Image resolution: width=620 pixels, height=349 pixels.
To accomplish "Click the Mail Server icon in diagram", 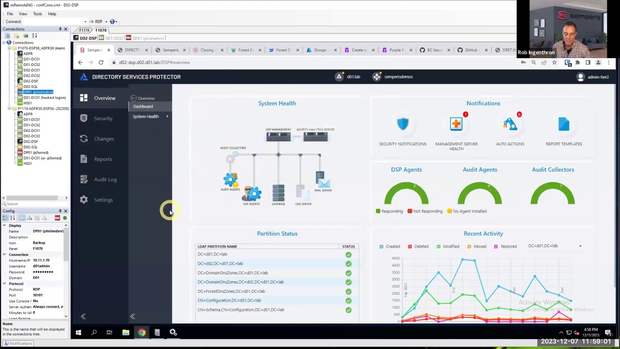I will click(323, 180).
